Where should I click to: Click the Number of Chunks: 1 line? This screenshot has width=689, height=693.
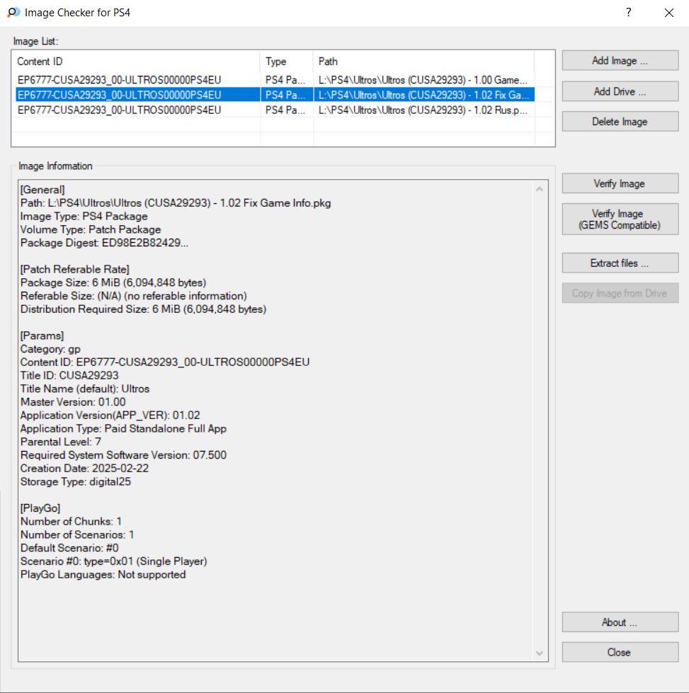[72, 522]
